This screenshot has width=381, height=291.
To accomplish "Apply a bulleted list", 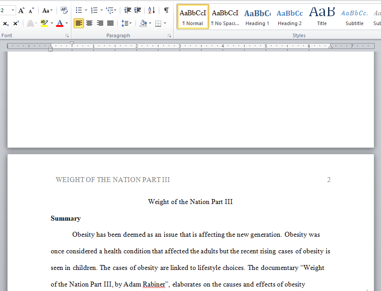I will 79,10.
